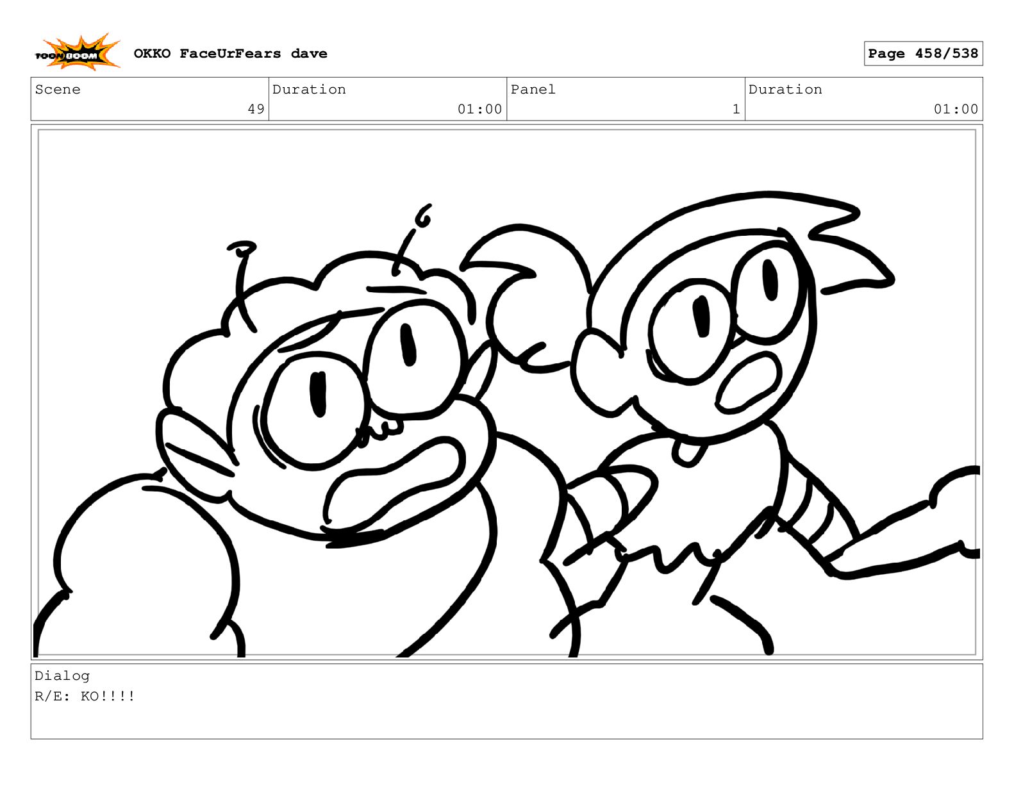
Task: Click the panel number '1'
Action: pos(736,109)
